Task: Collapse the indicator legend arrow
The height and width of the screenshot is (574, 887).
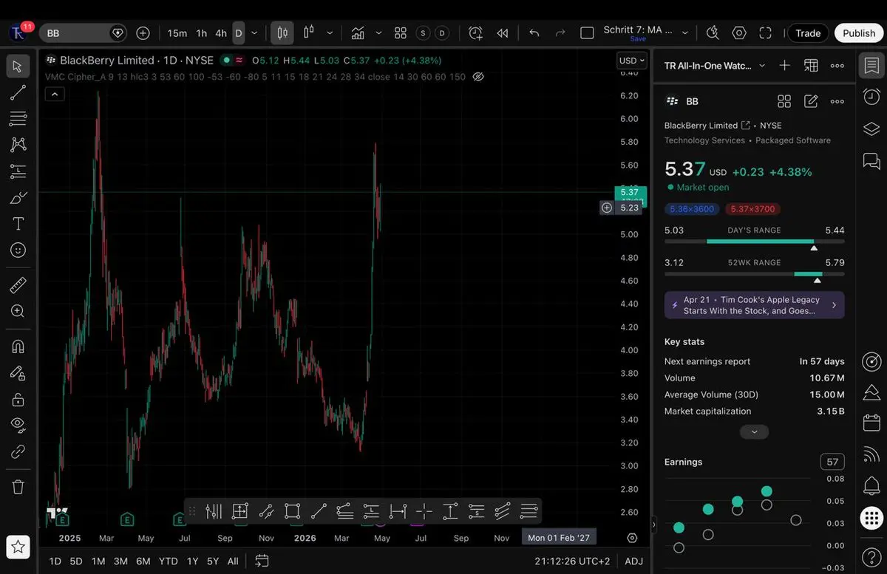Action: 55,94
